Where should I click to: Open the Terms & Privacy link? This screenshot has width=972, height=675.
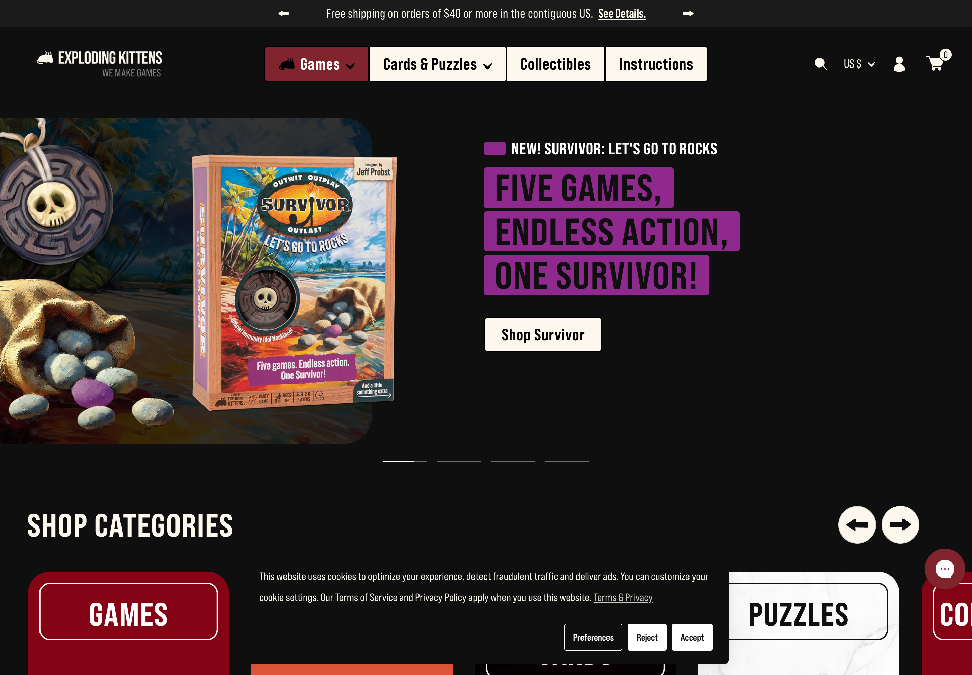623,597
